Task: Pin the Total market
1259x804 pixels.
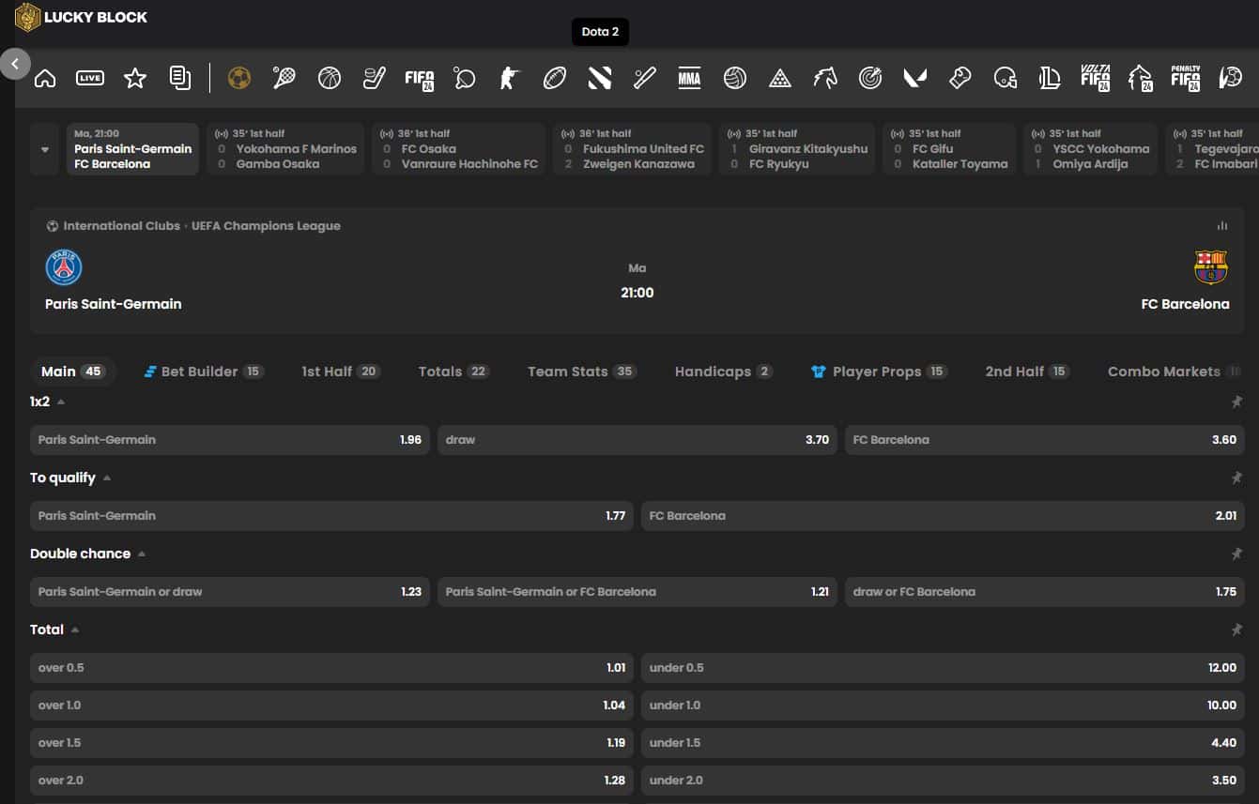Action: coord(1236,630)
